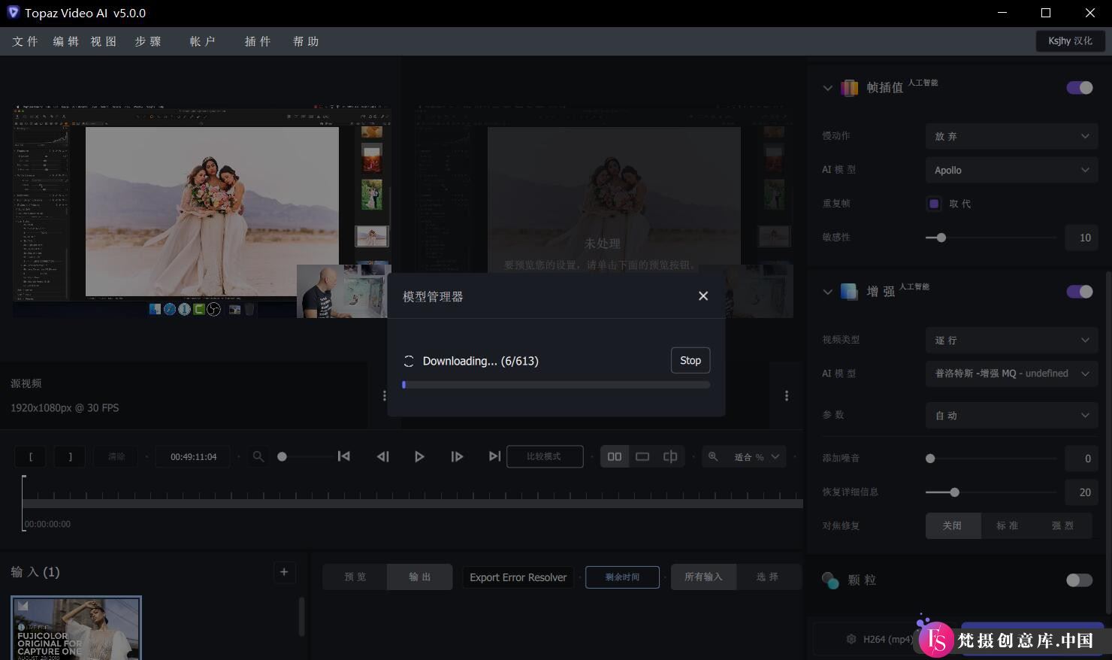This screenshot has width=1112, height=660.
Task: Set trim out point bracket button
Action: [x=70, y=456]
